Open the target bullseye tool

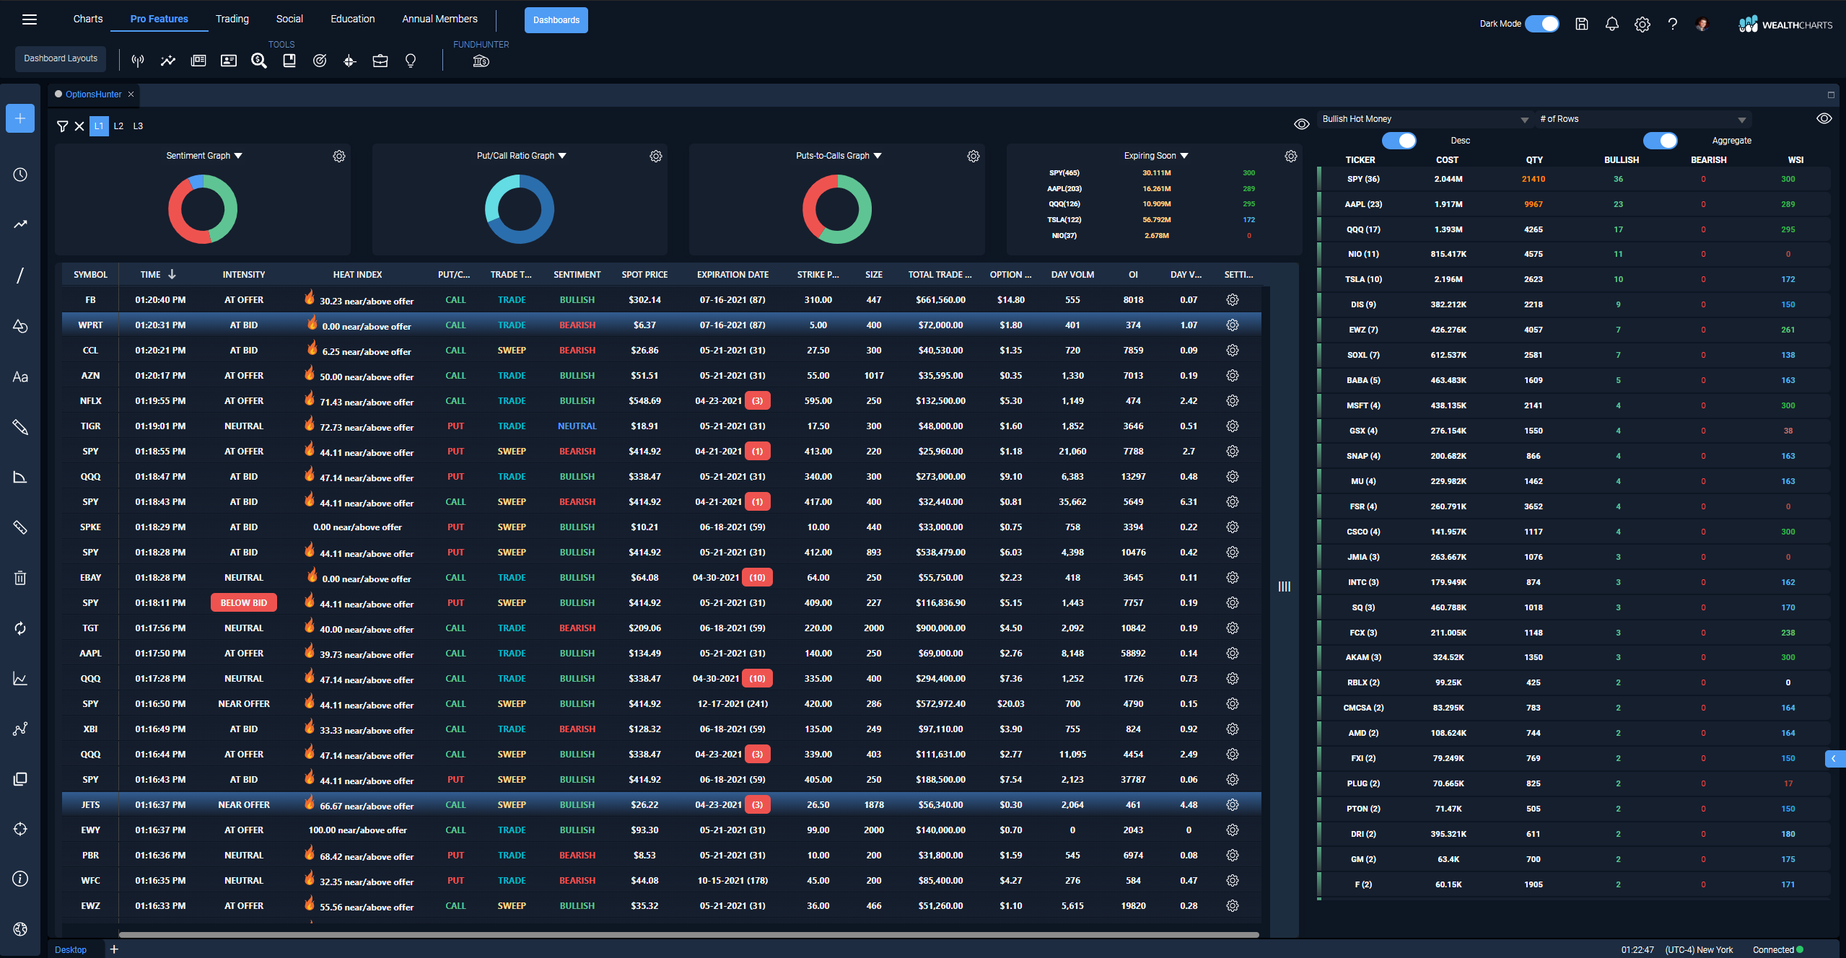[x=320, y=61]
